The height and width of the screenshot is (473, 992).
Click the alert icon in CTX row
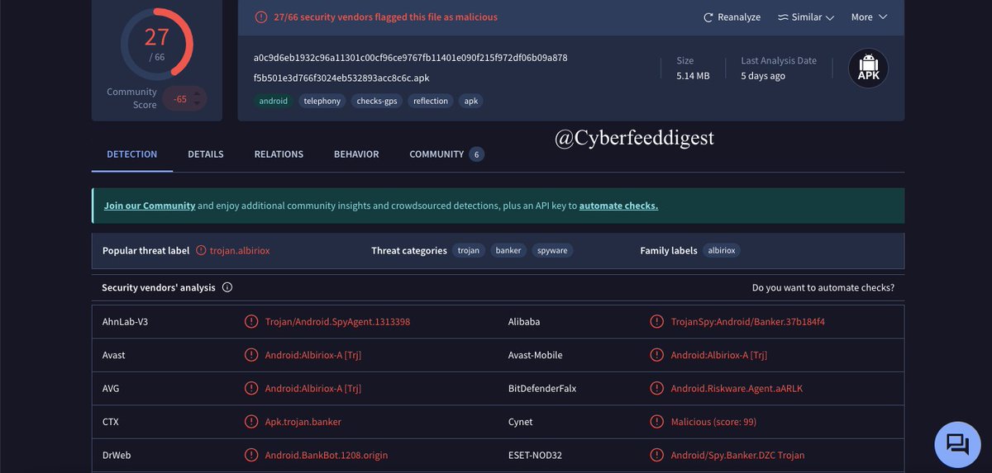(x=251, y=422)
